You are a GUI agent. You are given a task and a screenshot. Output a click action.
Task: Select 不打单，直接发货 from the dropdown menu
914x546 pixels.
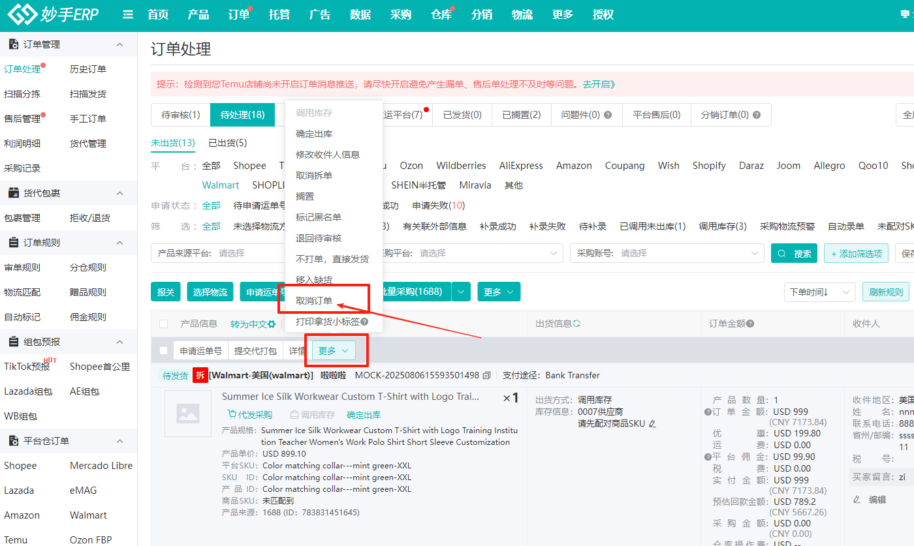[332, 259]
